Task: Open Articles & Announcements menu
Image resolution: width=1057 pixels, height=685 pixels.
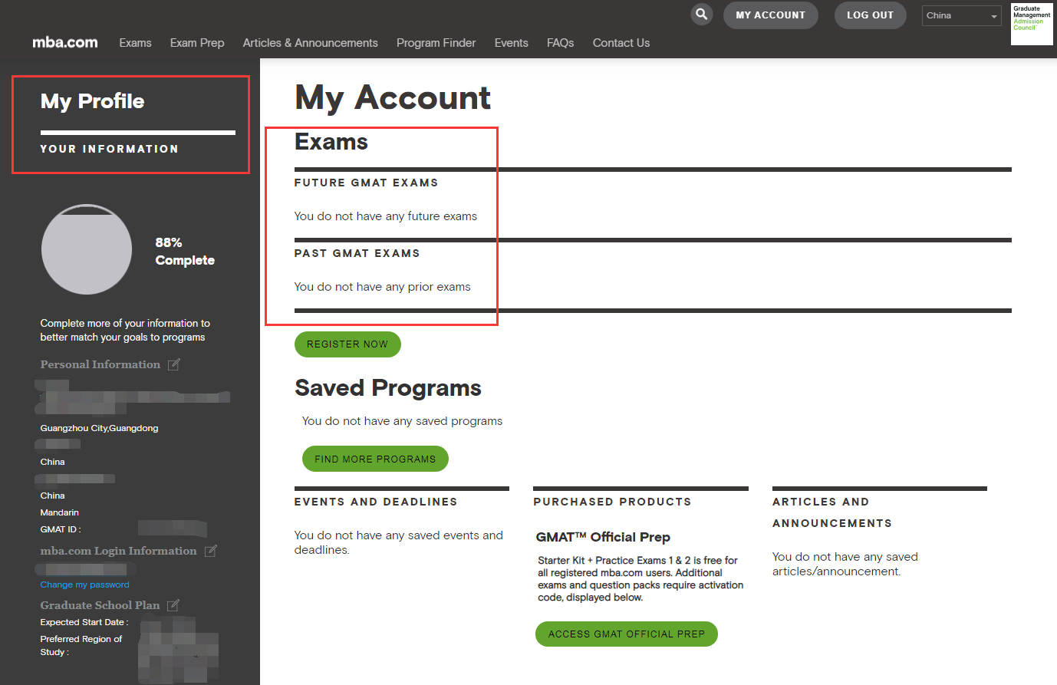Action: click(311, 43)
